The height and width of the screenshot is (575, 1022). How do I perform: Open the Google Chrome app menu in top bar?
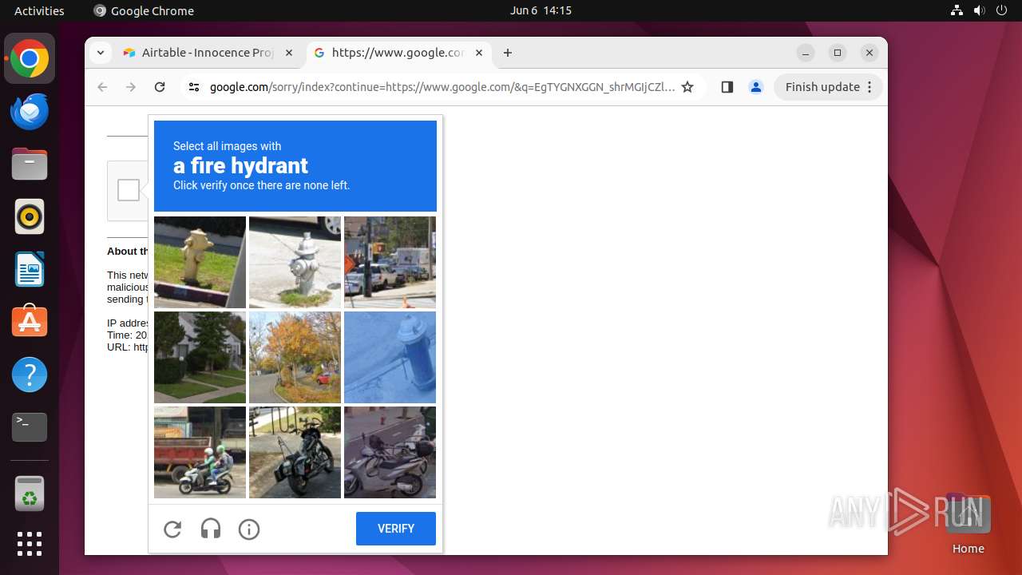144,10
